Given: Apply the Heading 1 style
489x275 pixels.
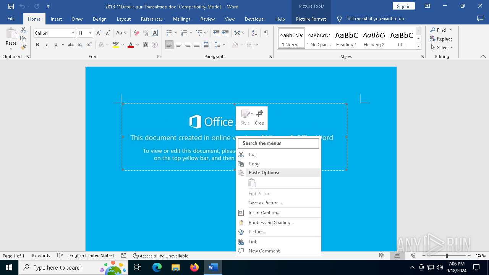Looking at the screenshot, I should click(x=347, y=39).
